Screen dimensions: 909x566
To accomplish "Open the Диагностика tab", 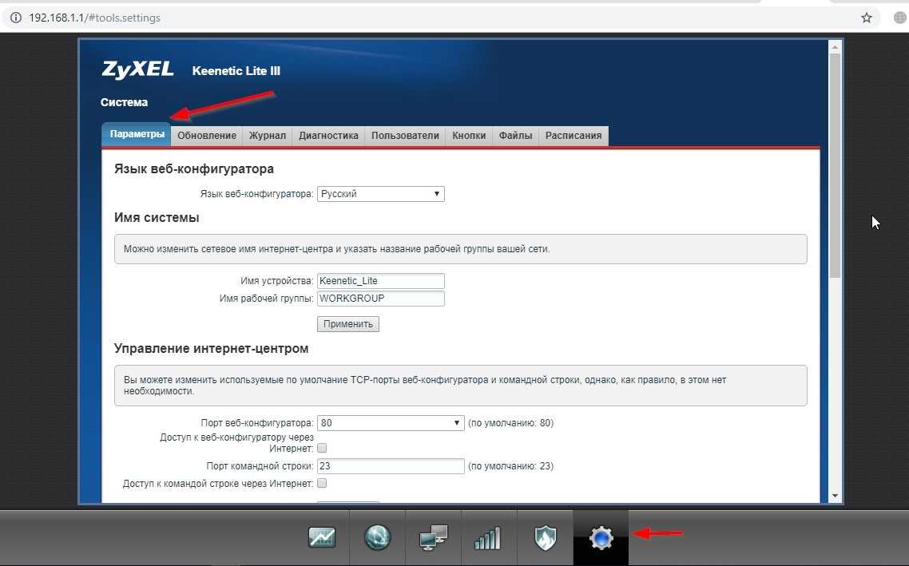I will pos(328,136).
